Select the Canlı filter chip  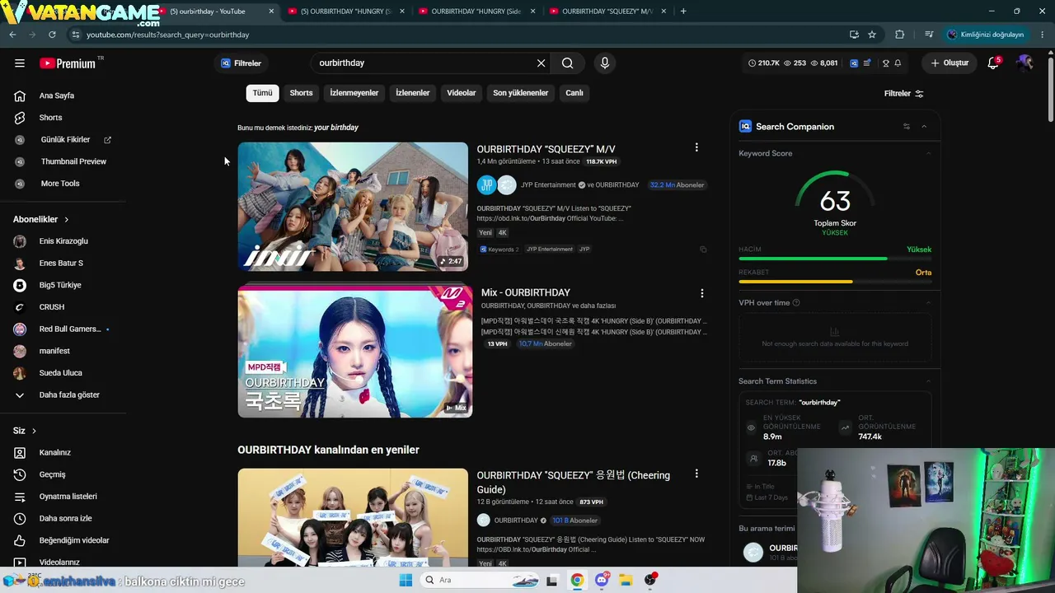(574, 93)
